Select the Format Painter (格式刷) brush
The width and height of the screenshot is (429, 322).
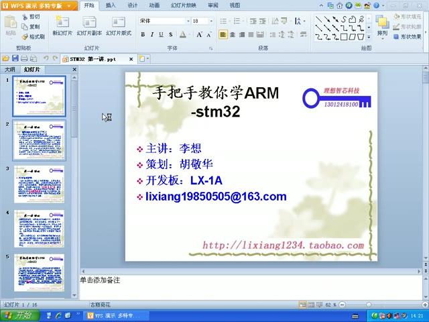click(x=25, y=36)
